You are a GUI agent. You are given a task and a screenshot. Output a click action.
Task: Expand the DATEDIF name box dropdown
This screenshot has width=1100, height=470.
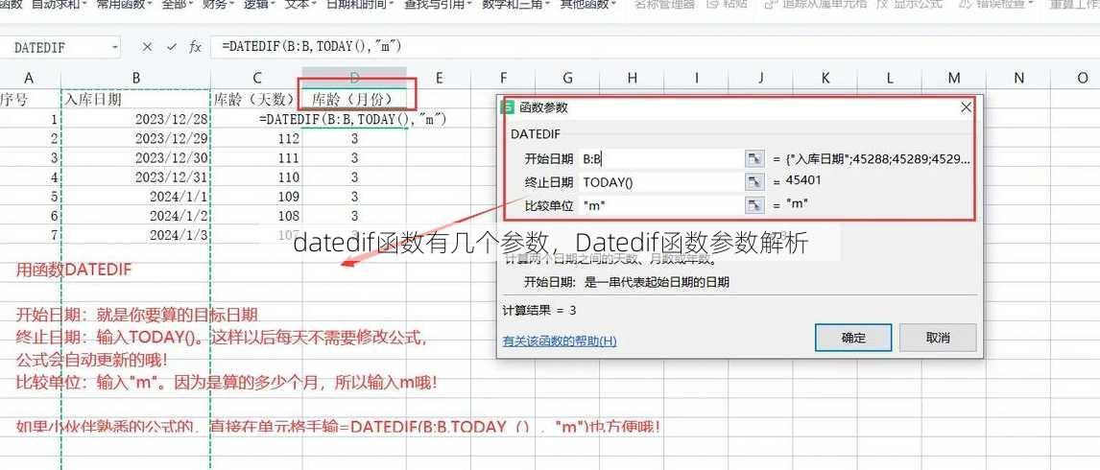[115, 47]
